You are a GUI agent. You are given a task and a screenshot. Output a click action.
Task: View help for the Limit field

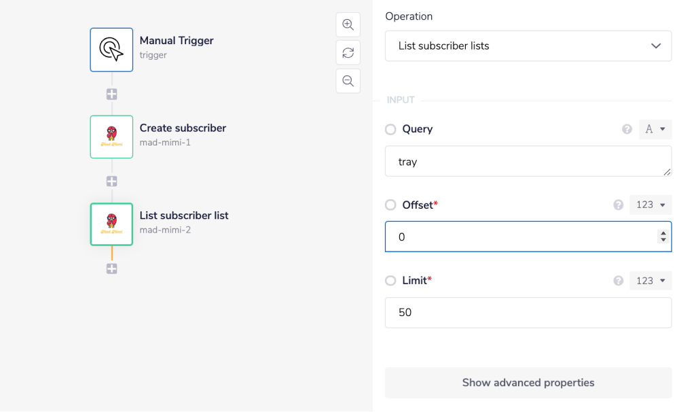coord(618,281)
